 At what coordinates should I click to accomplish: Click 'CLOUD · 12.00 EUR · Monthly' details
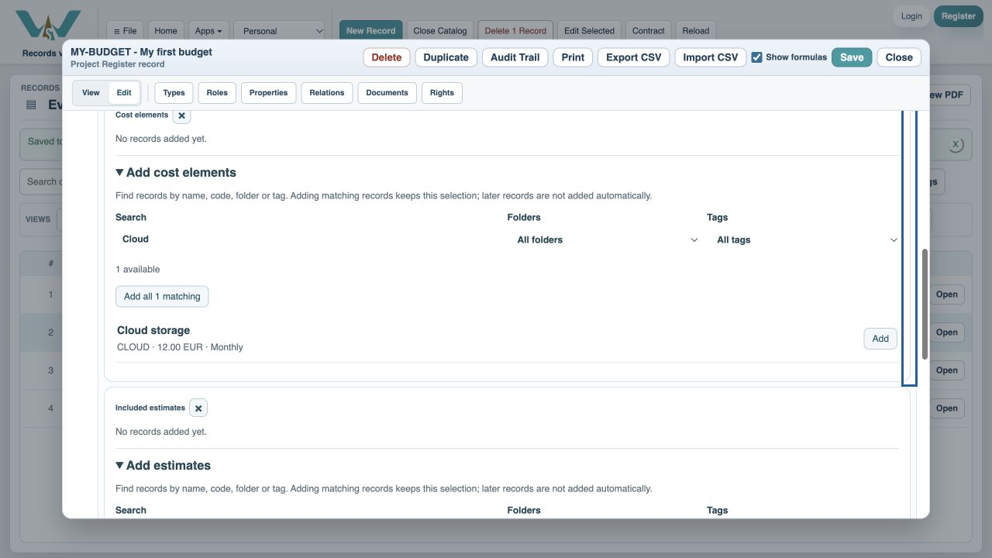click(x=180, y=347)
